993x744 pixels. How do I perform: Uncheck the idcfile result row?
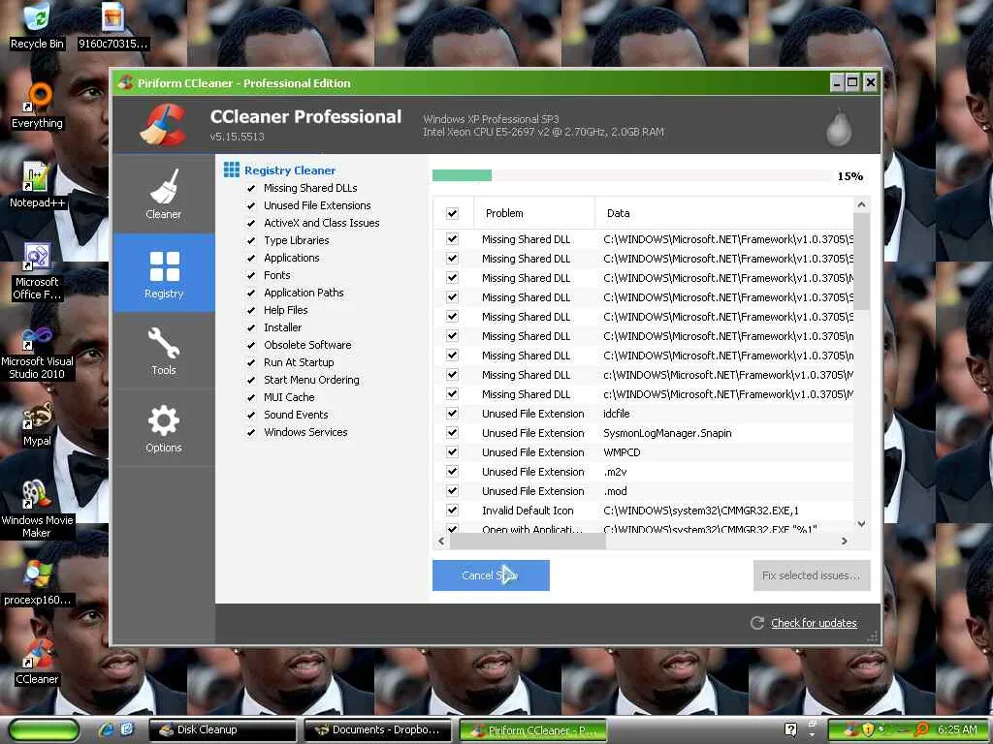point(452,413)
